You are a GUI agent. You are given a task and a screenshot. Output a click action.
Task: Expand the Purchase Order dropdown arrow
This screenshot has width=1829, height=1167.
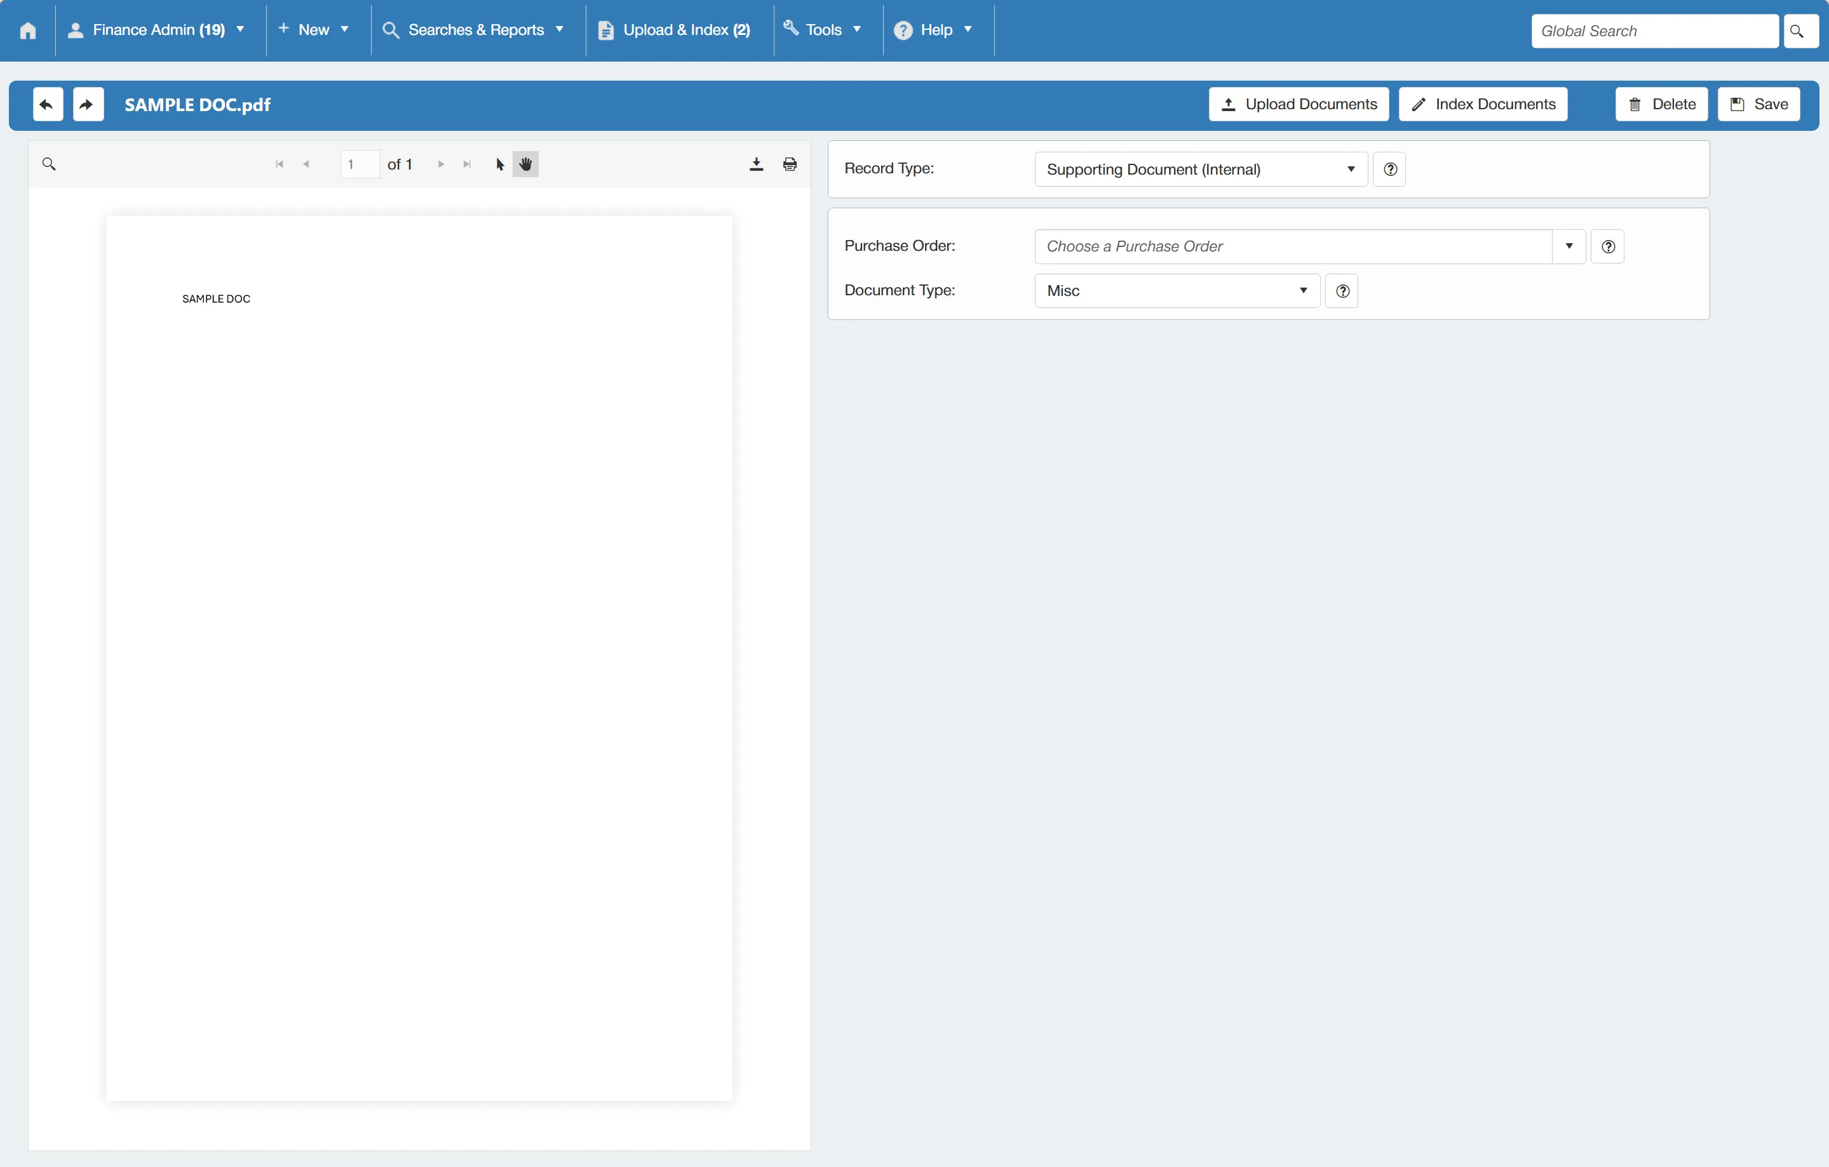pyautogui.click(x=1569, y=247)
